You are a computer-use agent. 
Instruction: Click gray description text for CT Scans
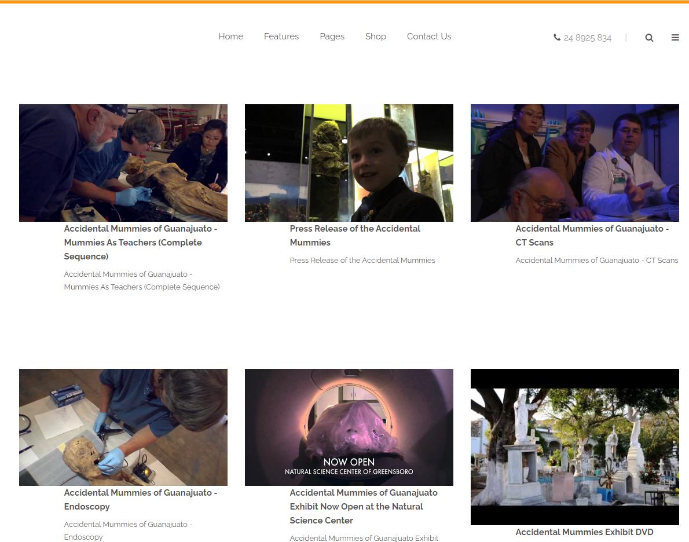(597, 260)
